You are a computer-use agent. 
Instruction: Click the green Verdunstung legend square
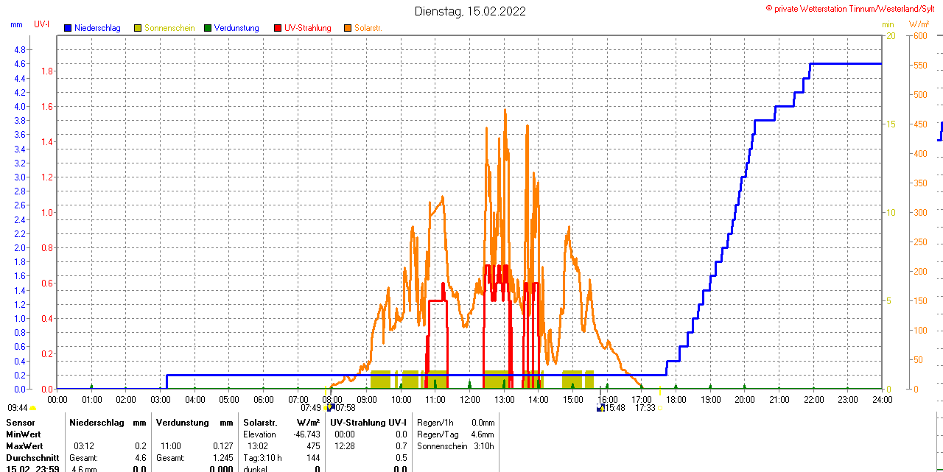click(208, 28)
